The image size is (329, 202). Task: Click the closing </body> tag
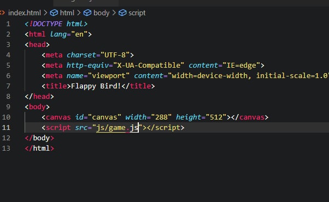pos(39,138)
